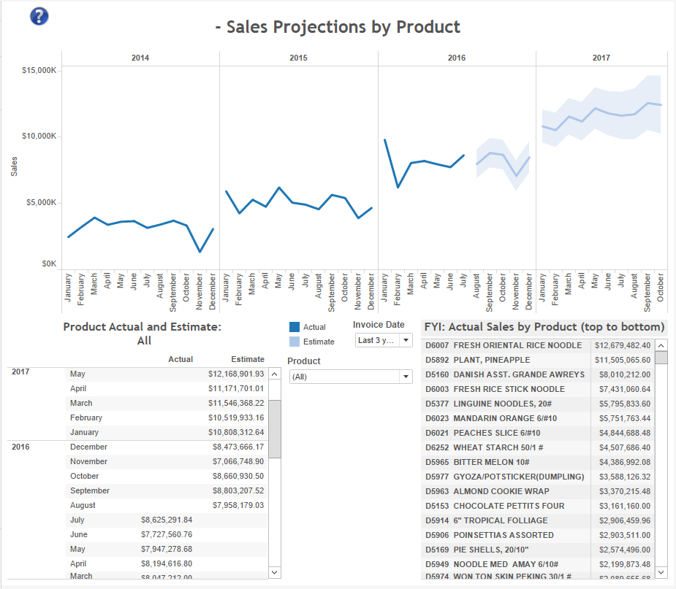Select the PLANT, PINEAPPLE product row
This screenshot has height=589, width=676.
point(538,360)
